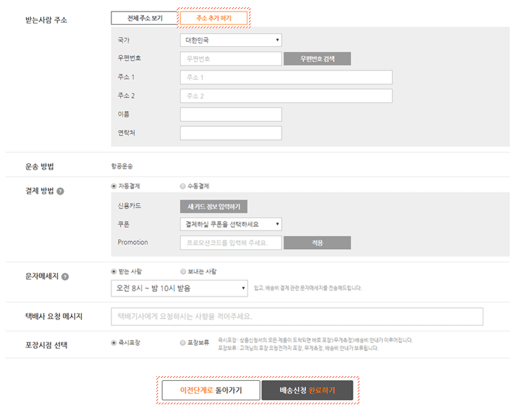Click 새 카드 정보 입력하기 button
Viewport: 517px width, 414px height.
[x=213, y=206]
